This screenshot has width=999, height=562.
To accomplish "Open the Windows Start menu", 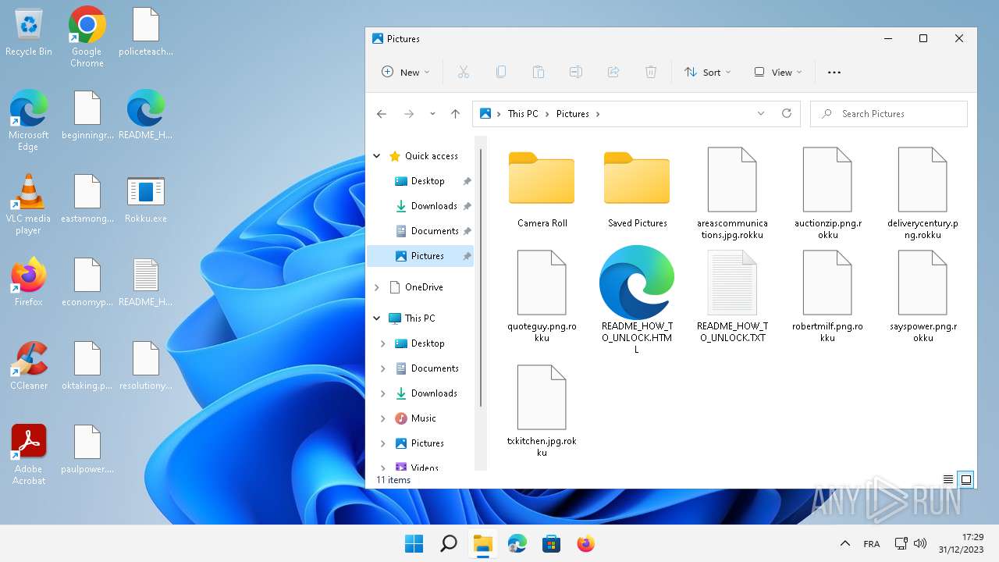I will pos(414,543).
